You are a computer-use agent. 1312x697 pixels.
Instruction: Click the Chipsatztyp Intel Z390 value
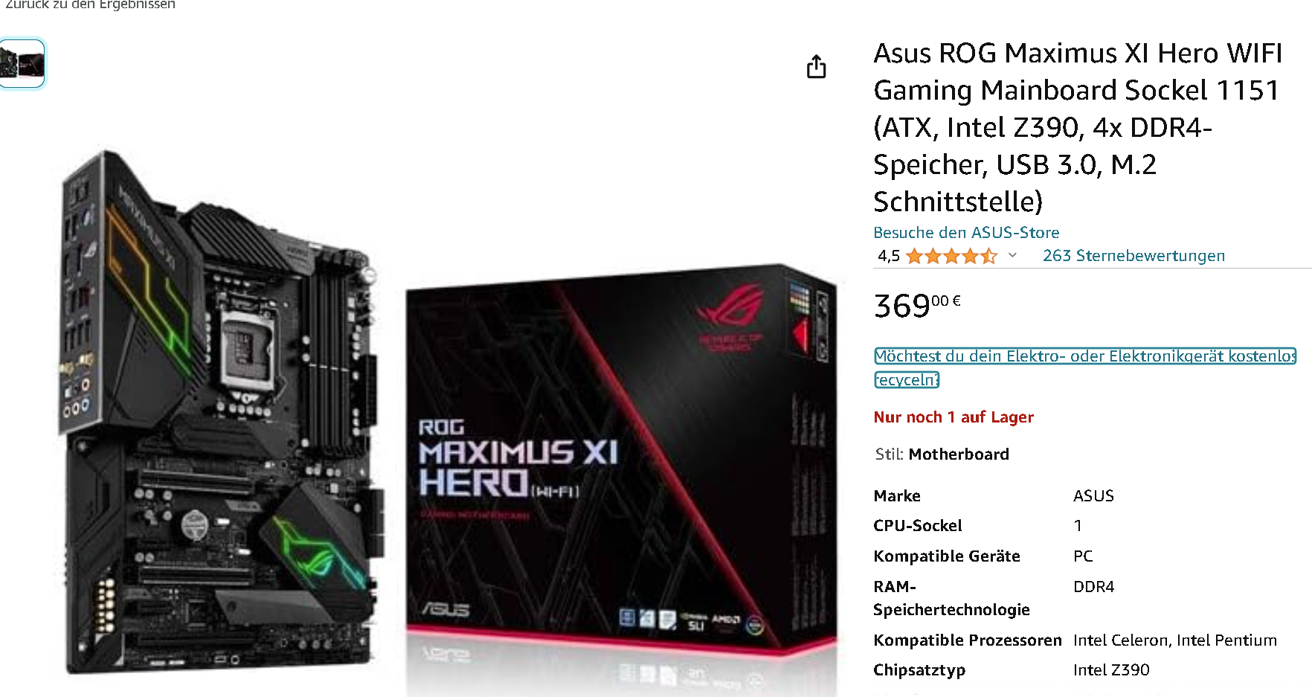coord(1111,669)
